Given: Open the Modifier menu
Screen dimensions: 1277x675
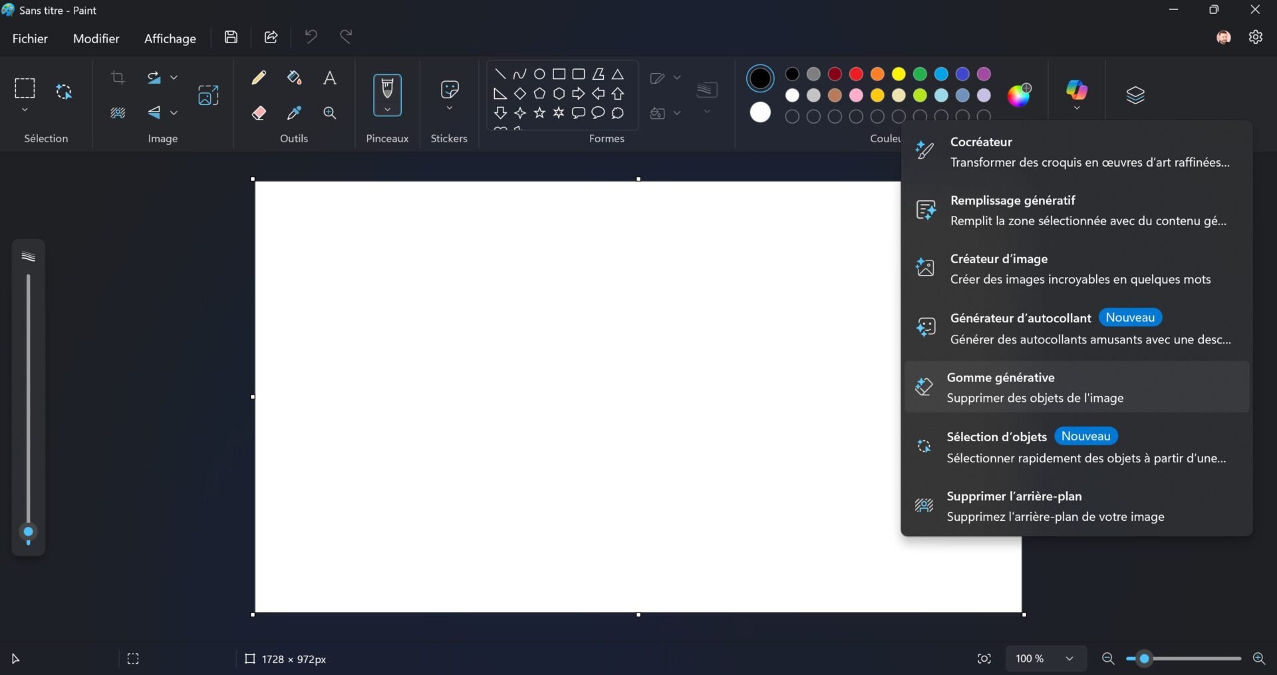Looking at the screenshot, I should pos(96,39).
